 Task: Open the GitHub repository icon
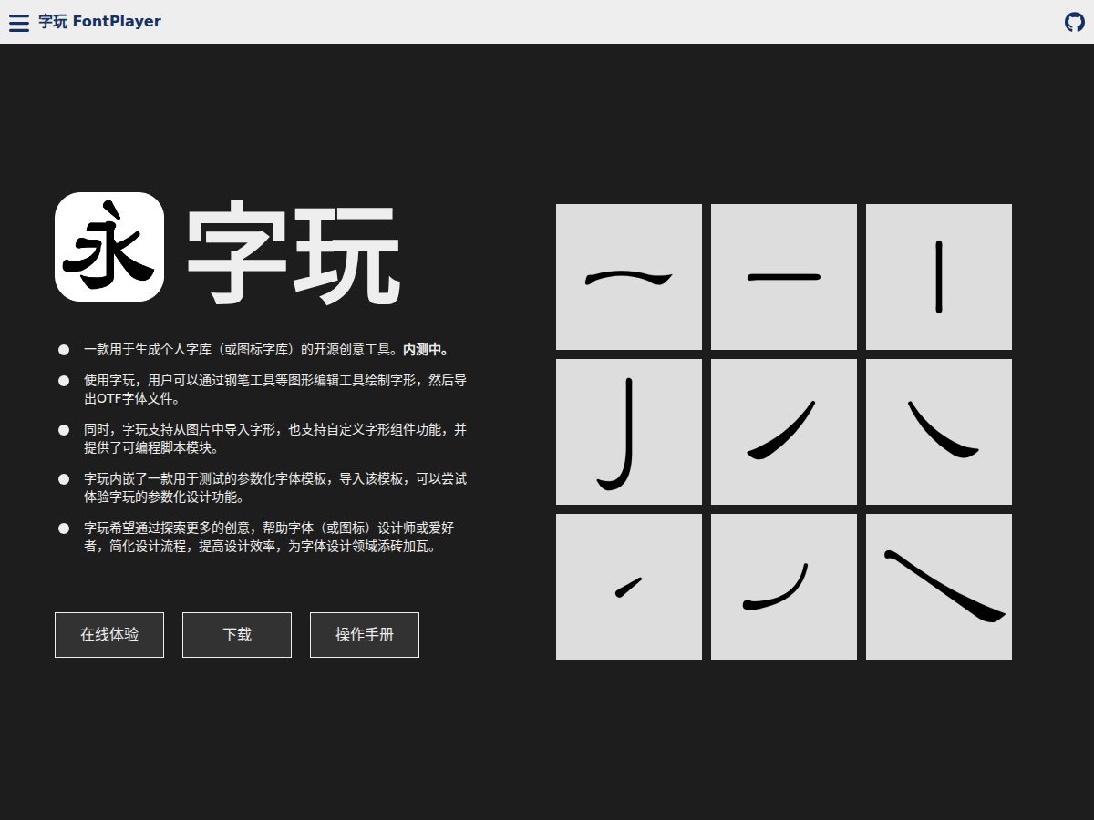pyautogui.click(x=1075, y=22)
